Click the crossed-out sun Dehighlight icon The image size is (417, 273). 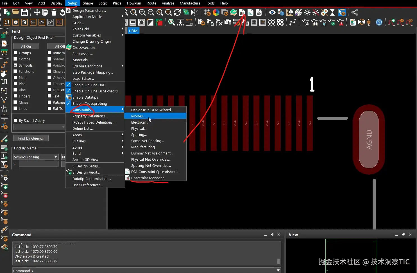316,12
